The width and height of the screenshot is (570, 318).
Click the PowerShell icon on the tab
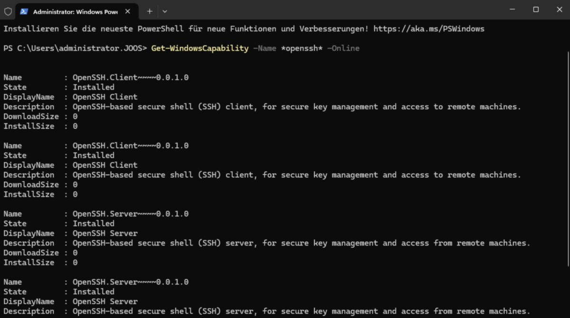click(24, 11)
